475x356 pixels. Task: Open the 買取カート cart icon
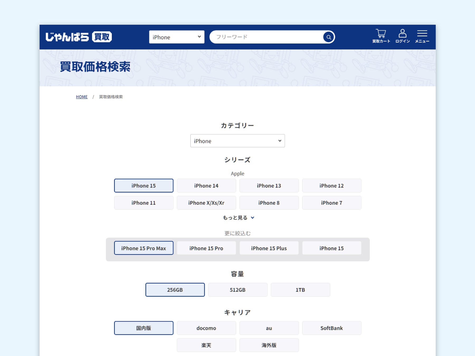point(381,36)
